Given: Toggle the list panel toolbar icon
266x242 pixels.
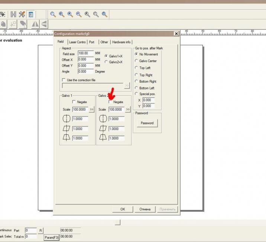Looking at the screenshot, I should coord(31,15).
